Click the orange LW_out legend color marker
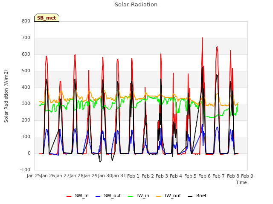 (158, 196)
